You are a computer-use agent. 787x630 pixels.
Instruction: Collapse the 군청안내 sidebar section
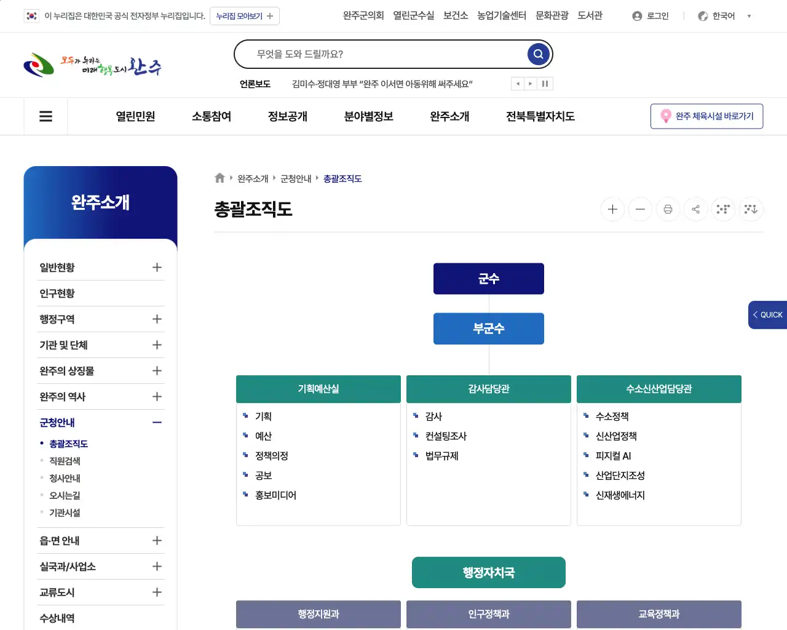pos(157,422)
